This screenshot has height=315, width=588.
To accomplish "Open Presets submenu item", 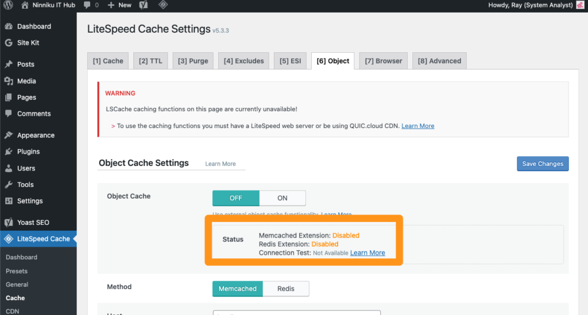I will coord(17,271).
